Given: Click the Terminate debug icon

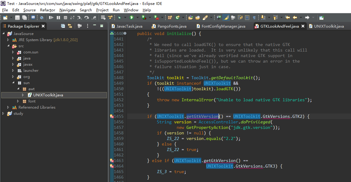Looking at the screenshot, I should coord(65,17).
